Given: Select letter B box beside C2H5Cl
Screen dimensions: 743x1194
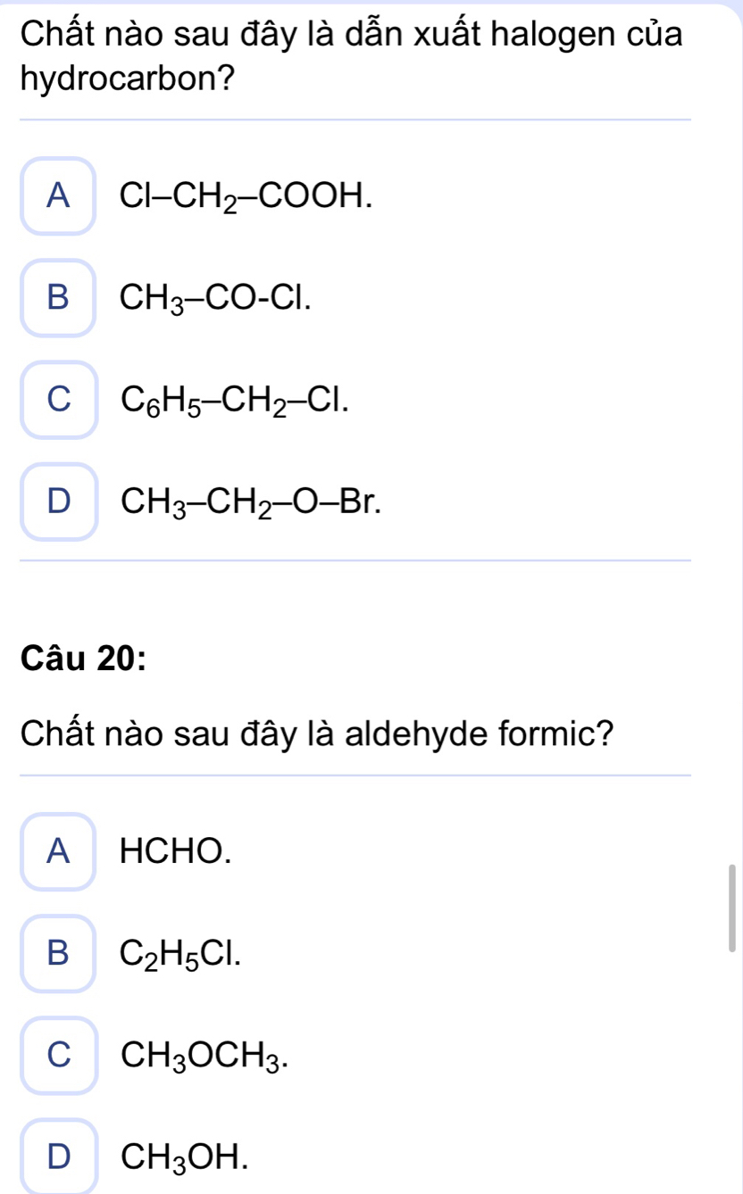Looking at the screenshot, I should tap(59, 953).
